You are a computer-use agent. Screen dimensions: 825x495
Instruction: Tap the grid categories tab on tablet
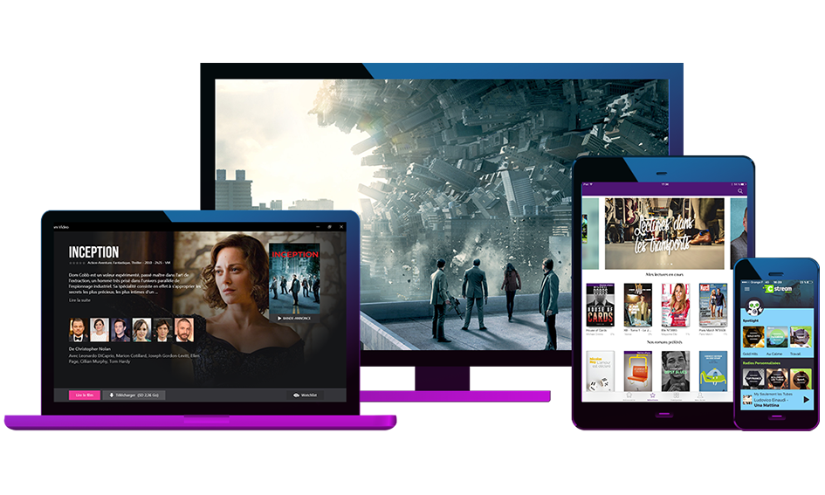tap(676, 396)
